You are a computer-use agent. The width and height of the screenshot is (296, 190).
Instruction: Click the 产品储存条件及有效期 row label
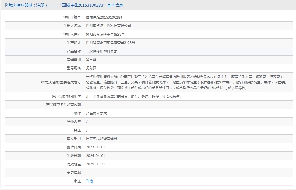(63, 105)
